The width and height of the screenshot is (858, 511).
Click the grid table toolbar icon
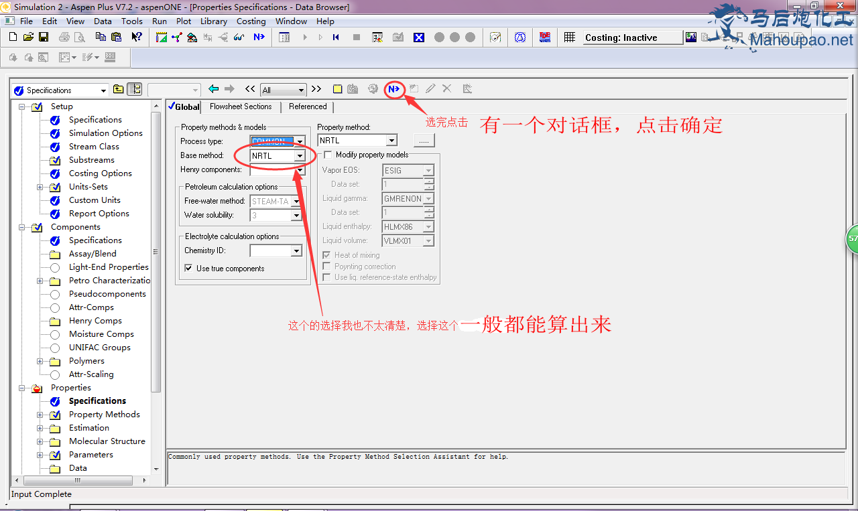pyautogui.click(x=570, y=38)
